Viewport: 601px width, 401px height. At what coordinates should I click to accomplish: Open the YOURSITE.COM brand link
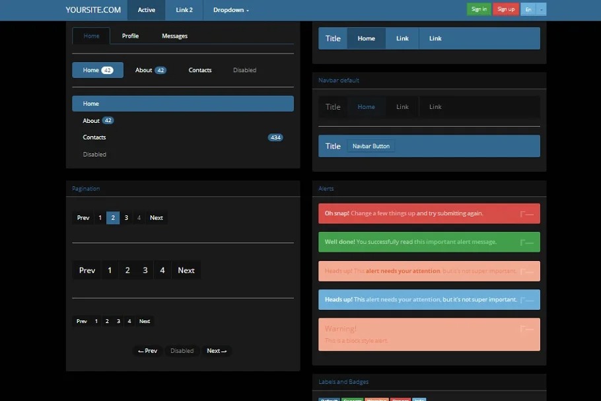(x=93, y=10)
